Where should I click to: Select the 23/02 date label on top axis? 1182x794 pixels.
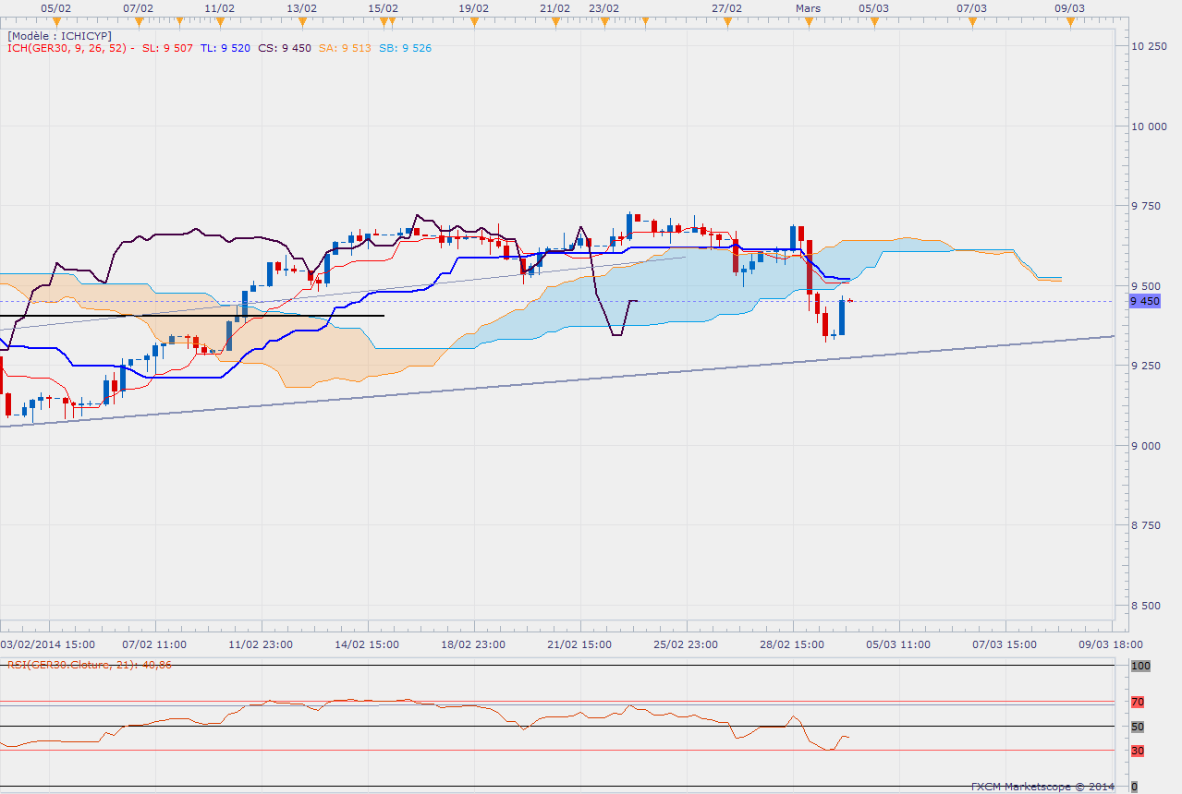[603, 7]
